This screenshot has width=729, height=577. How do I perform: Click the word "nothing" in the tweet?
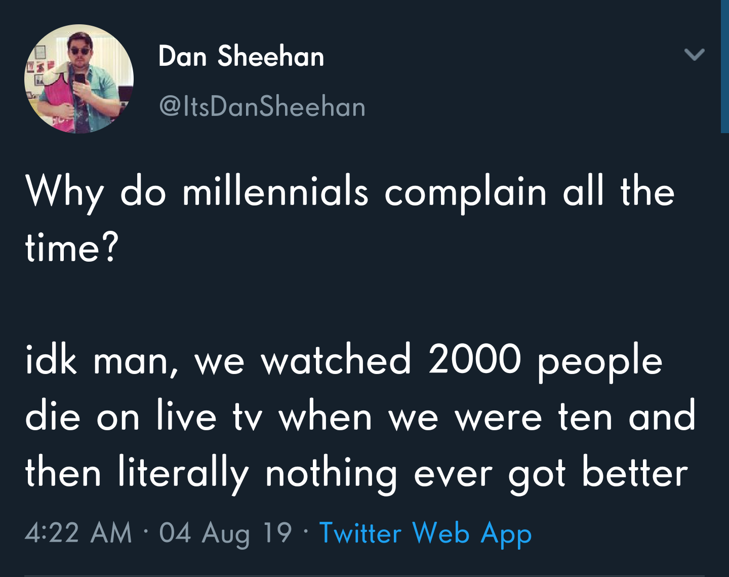pyautogui.click(x=331, y=474)
